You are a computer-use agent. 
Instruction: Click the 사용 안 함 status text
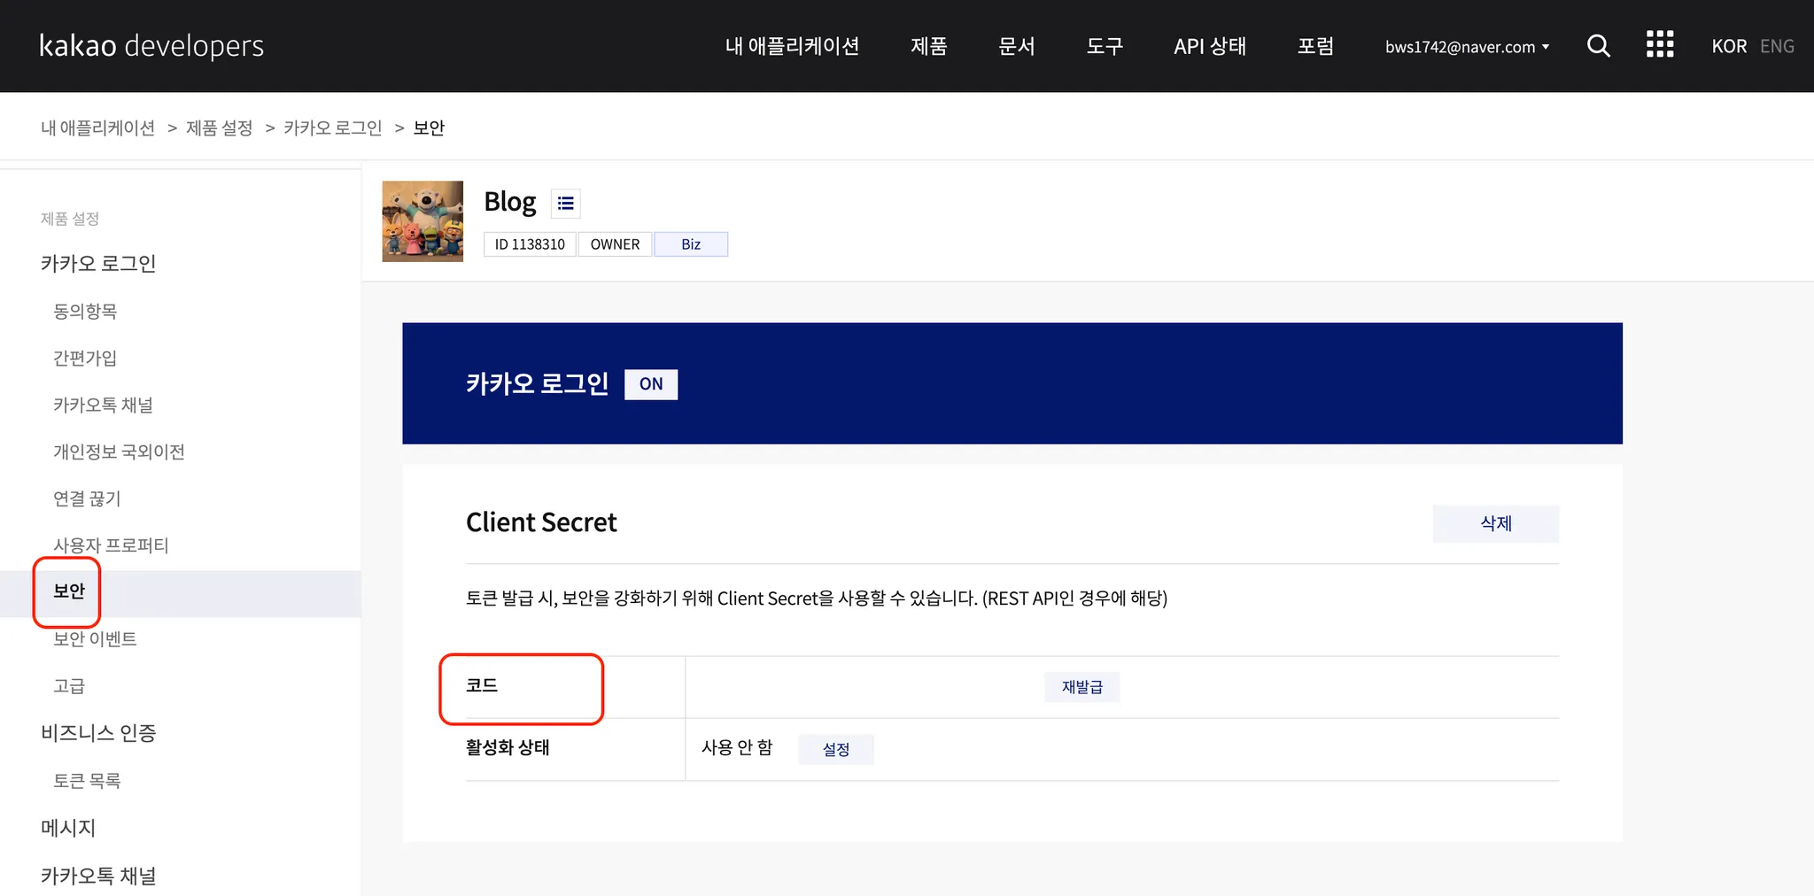(x=737, y=748)
